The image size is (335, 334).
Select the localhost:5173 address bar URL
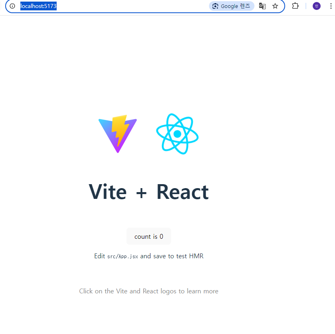pos(38,6)
